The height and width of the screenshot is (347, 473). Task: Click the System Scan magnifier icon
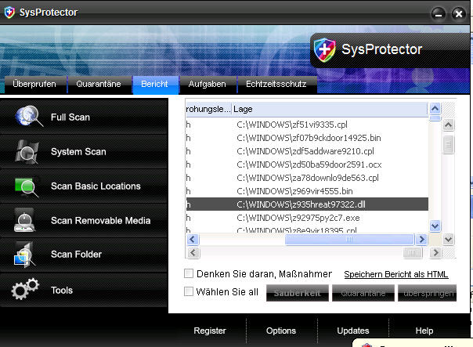click(27, 152)
